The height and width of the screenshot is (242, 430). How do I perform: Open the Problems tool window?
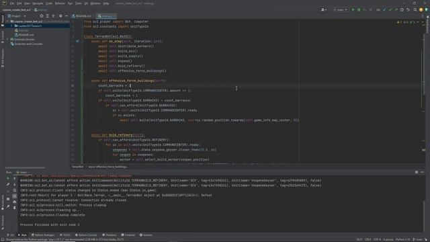click(x=110, y=235)
